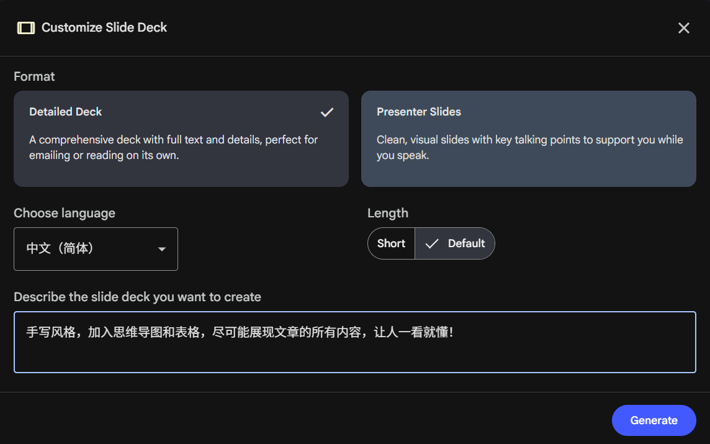Click the Presenter Slides description text
This screenshot has width=710, height=444.
pyautogui.click(x=529, y=147)
